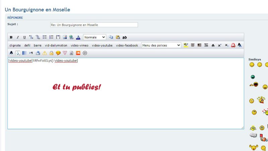Click the clignote blink tag button
Image resolution: width=268 pixels, height=151 pixels.
(15, 45)
